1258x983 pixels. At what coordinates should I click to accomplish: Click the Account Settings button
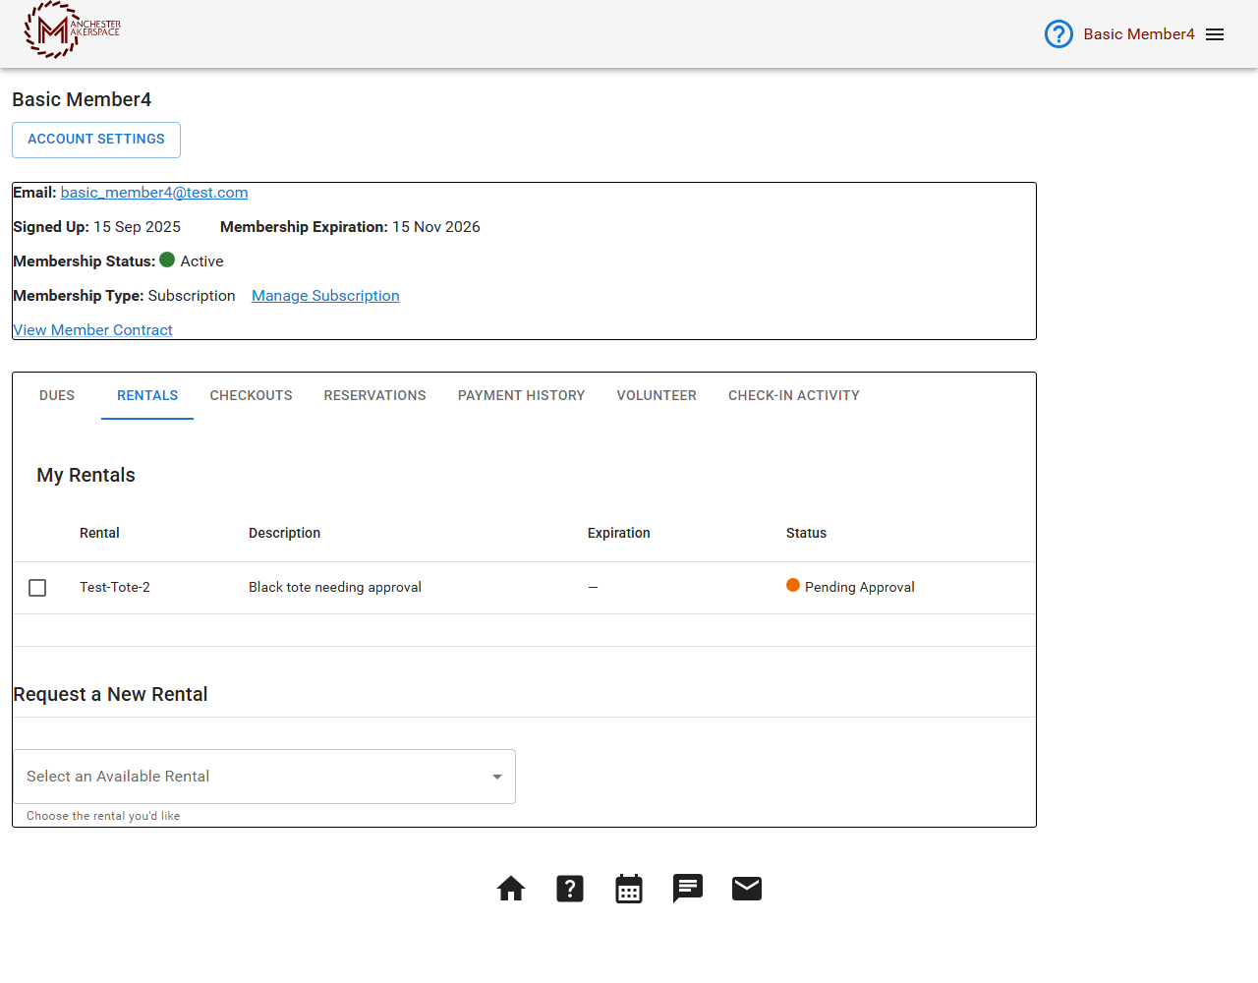(96, 140)
